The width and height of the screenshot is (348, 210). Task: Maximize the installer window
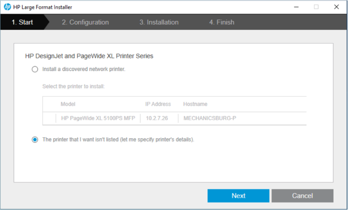(316, 7)
